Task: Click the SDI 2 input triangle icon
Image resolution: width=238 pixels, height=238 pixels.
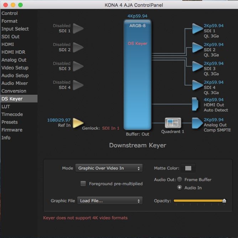Action: coord(78,47)
